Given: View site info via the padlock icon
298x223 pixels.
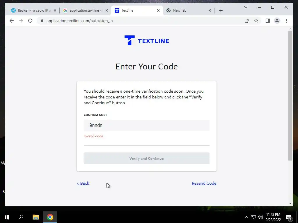Looking at the screenshot, I should [42, 21].
